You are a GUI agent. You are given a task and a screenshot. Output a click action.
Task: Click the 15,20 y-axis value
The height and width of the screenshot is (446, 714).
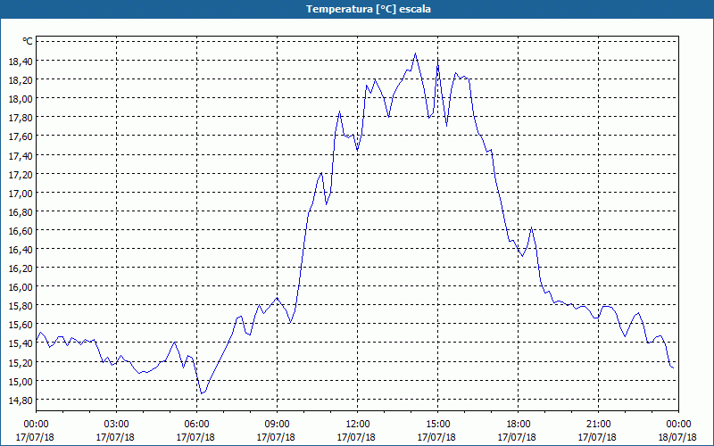point(21,362)
